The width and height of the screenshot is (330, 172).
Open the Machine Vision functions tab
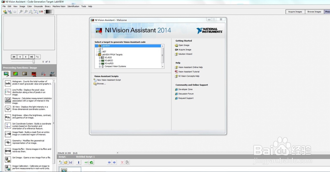click(43, 74)
